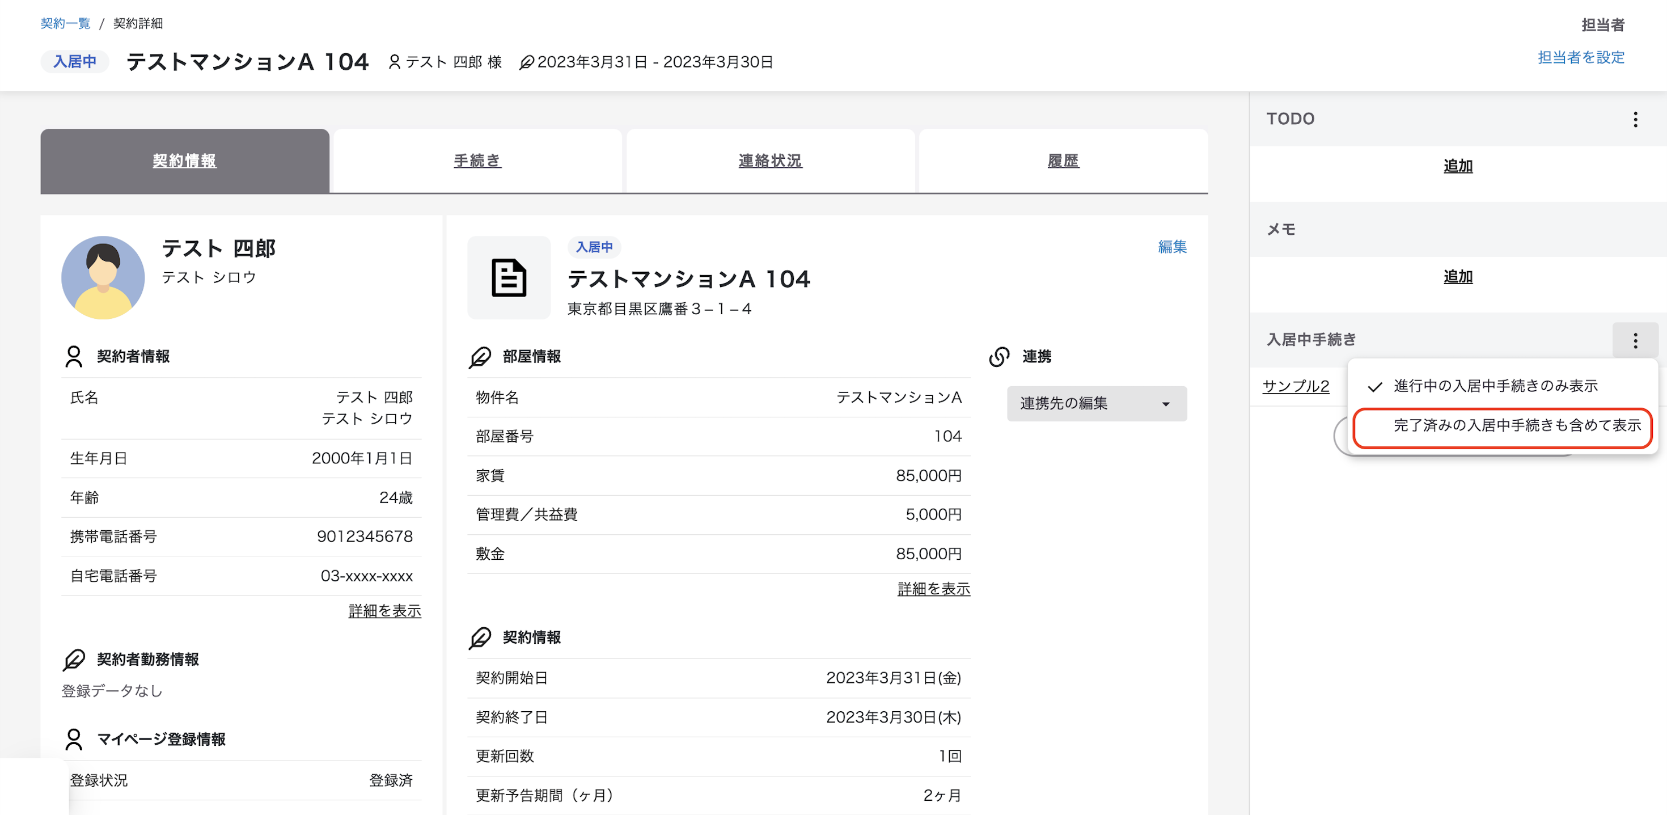The image size is (1667, 815).
Task: Click the 契約終了日 value 2023年3月30日(木)
Action: click(893, 717)
